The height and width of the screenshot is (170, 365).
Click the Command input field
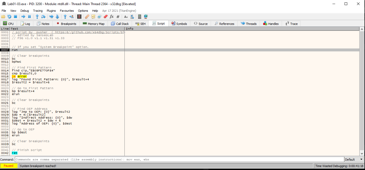tap(179, 160)
